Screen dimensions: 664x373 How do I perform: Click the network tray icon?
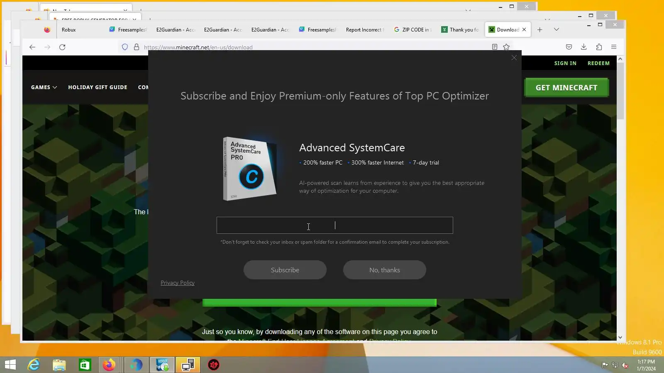pos(615,365)
